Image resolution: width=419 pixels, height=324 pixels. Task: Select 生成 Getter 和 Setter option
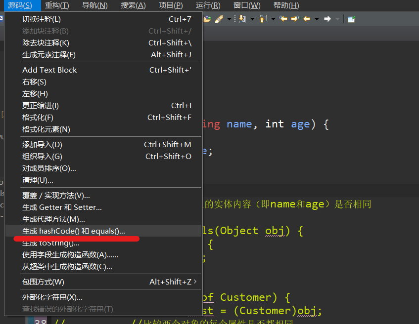(62, 206)
